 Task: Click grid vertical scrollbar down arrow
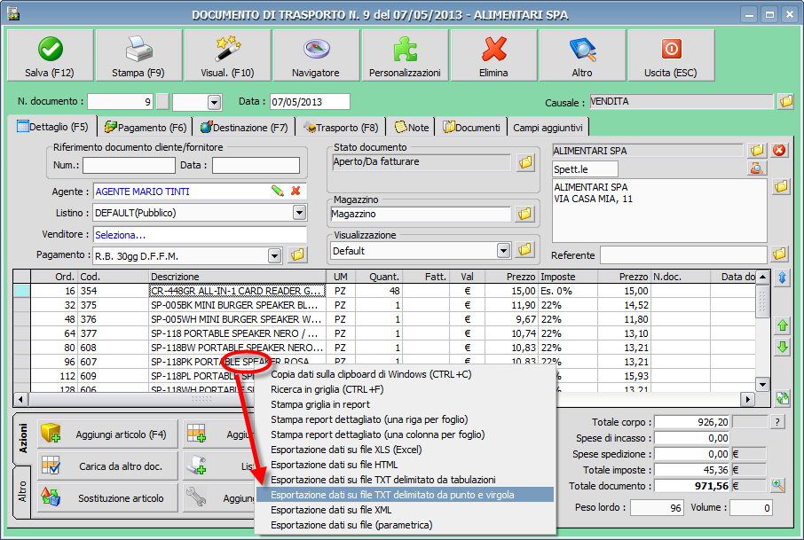click(x=762, y=384)
